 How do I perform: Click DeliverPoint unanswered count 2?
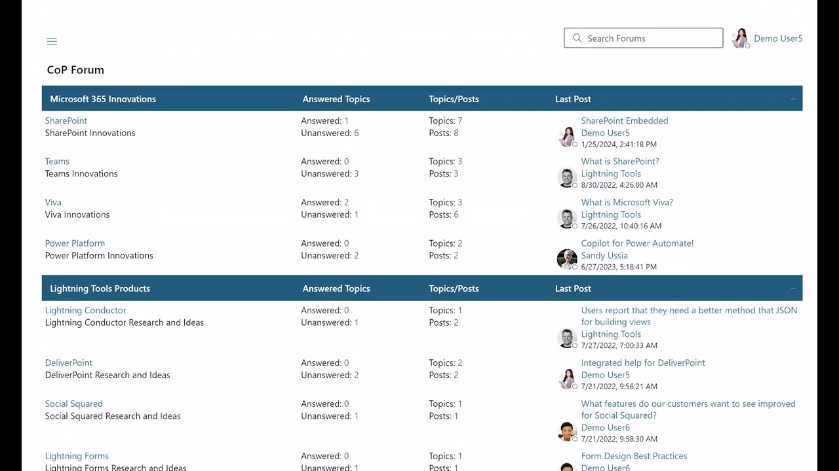356,375
